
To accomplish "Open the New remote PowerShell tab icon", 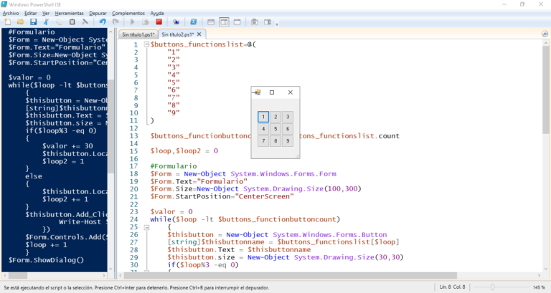I will click(x=176, y=21).
